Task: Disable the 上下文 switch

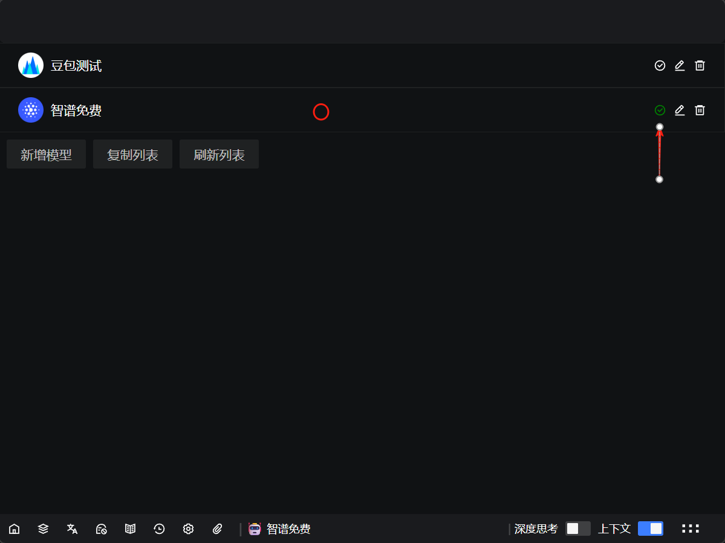Action: pos(650,529)
